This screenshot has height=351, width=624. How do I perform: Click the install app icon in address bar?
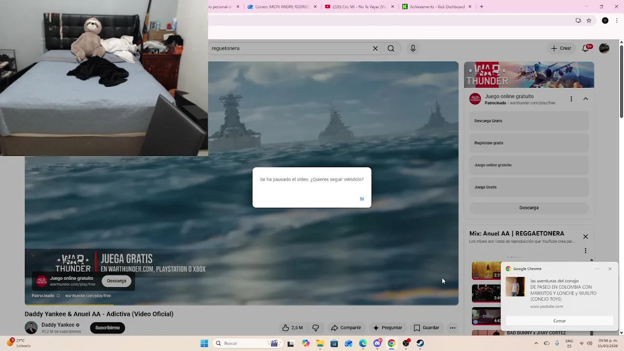coord(578,20)
